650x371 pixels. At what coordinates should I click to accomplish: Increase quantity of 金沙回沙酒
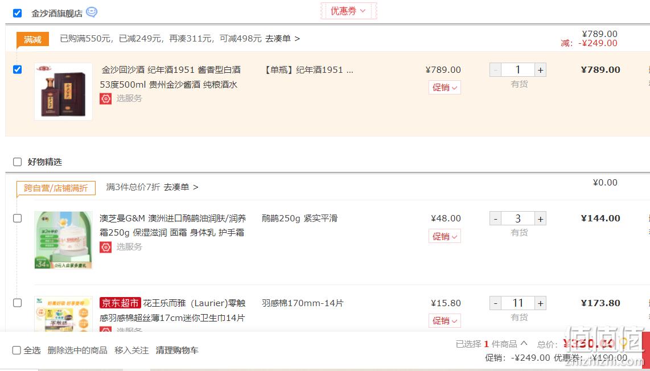click(540, 70)
